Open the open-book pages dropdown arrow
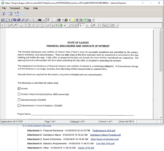 (x=93, y=20)
